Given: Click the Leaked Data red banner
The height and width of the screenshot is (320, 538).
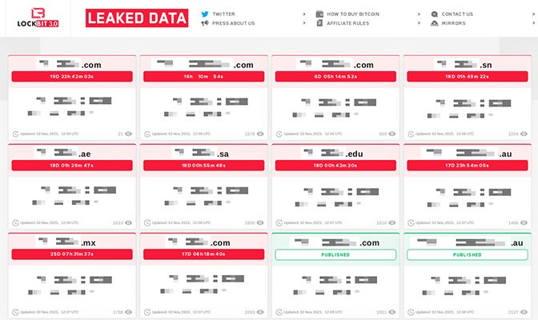Looking at the screenshot, I should tap(137, 18).
